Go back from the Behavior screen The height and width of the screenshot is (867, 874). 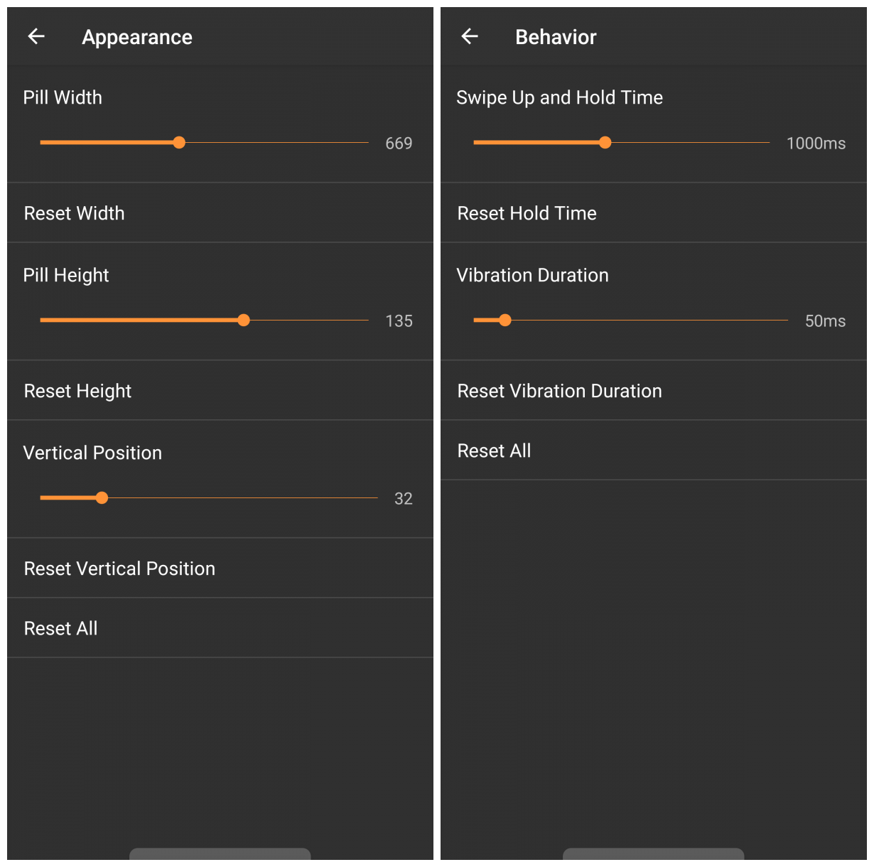(x=470, y=36)
